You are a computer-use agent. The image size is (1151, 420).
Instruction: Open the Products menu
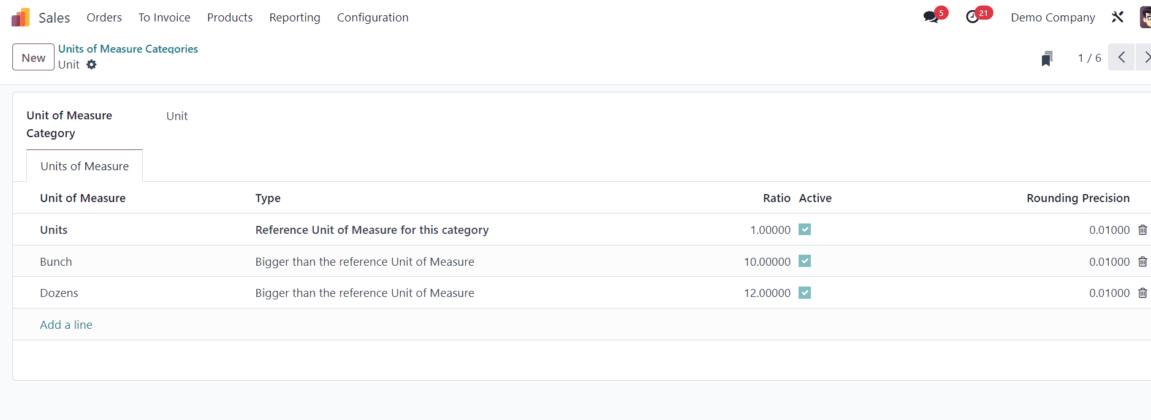coord(230,18)
